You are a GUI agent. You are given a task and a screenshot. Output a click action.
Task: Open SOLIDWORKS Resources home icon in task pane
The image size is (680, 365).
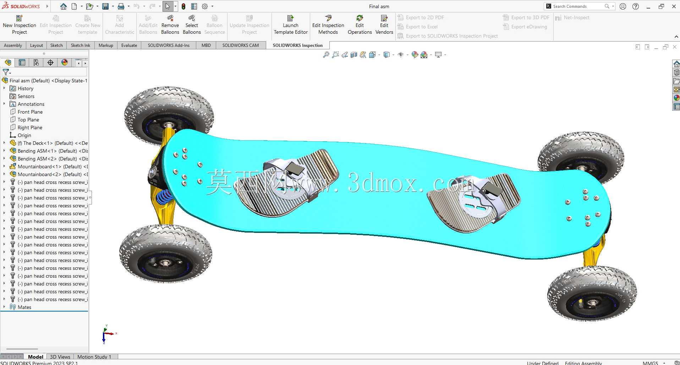click(676, 64)
